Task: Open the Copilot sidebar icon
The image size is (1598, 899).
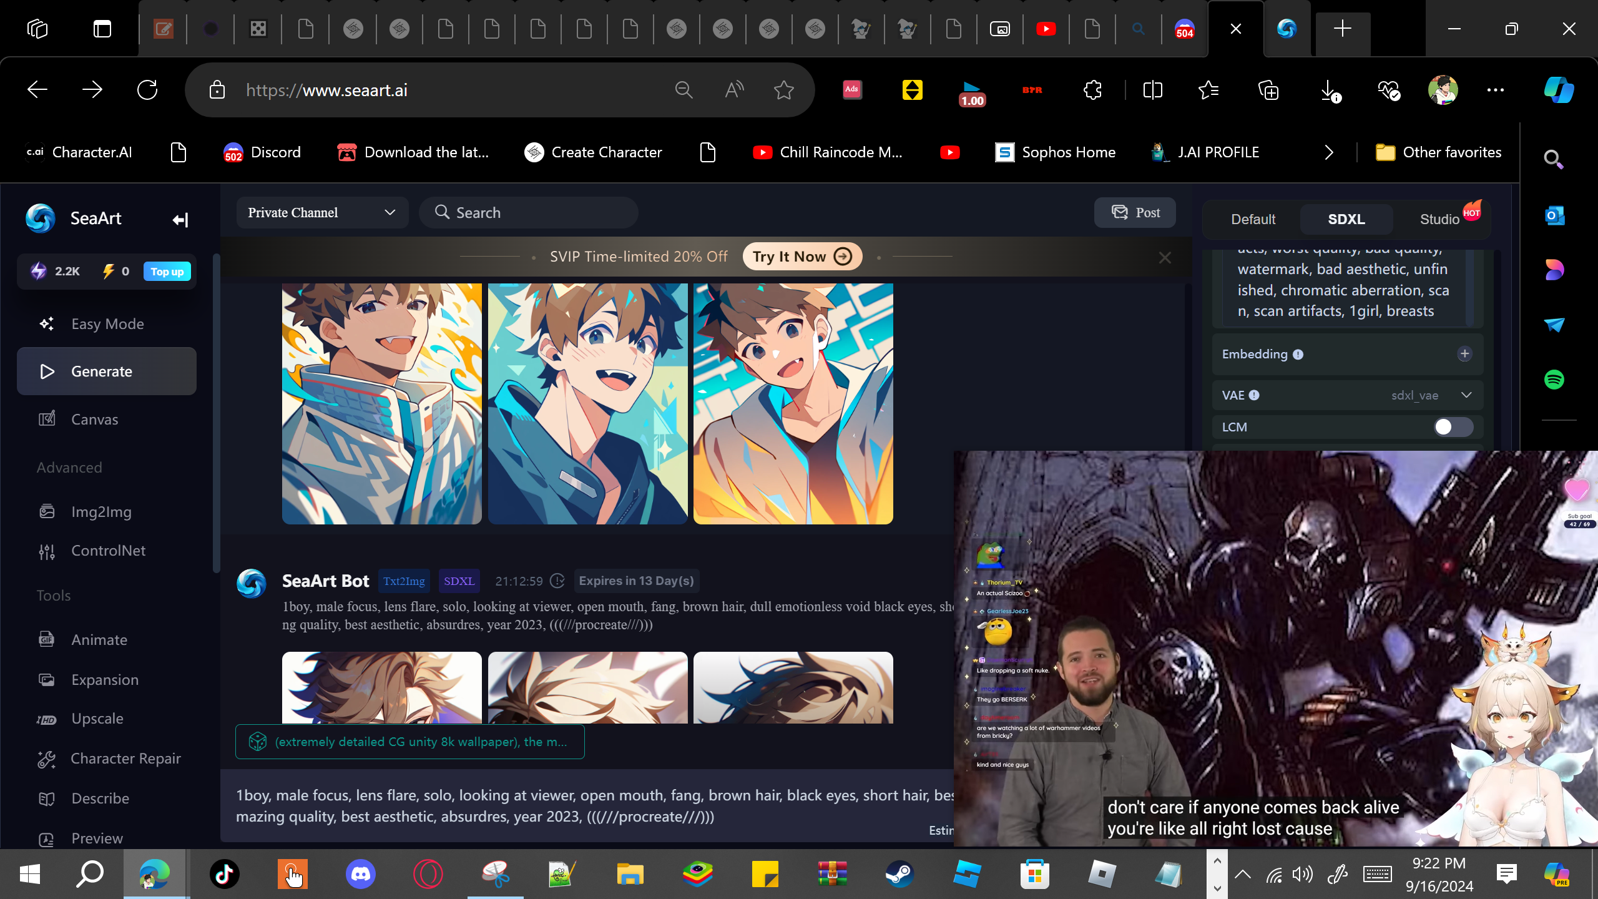Action: [x=1559, y=90]
